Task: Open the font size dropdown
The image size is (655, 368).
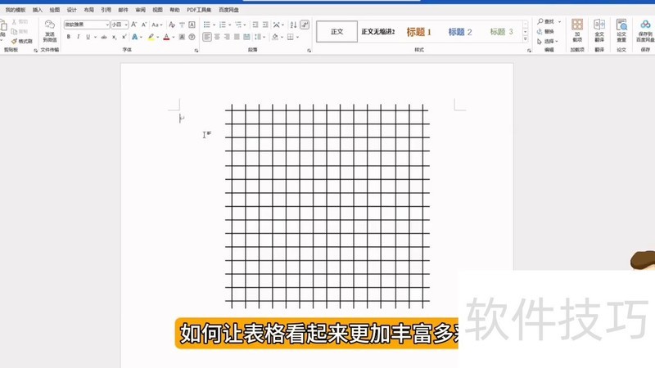Action: pos(126,25)
